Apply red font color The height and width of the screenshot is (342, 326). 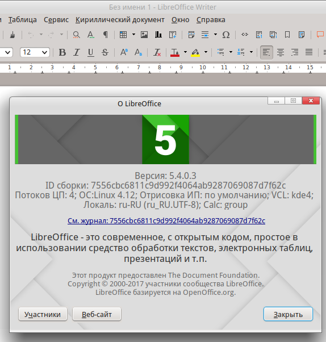(175, 52)
